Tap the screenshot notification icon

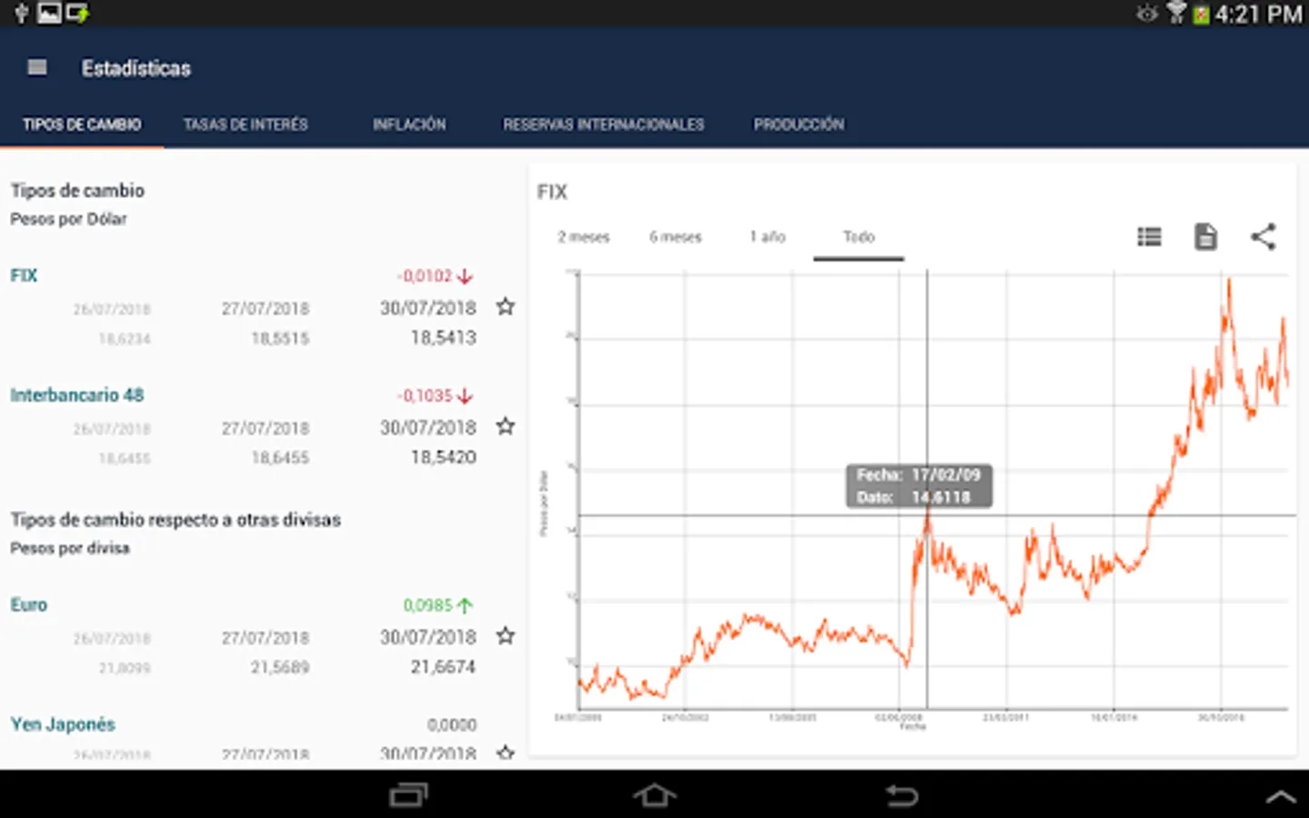(49, 13)
